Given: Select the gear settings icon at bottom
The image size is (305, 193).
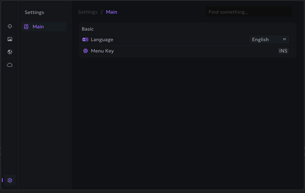Looking at the screenshot, I should point(10,181).
